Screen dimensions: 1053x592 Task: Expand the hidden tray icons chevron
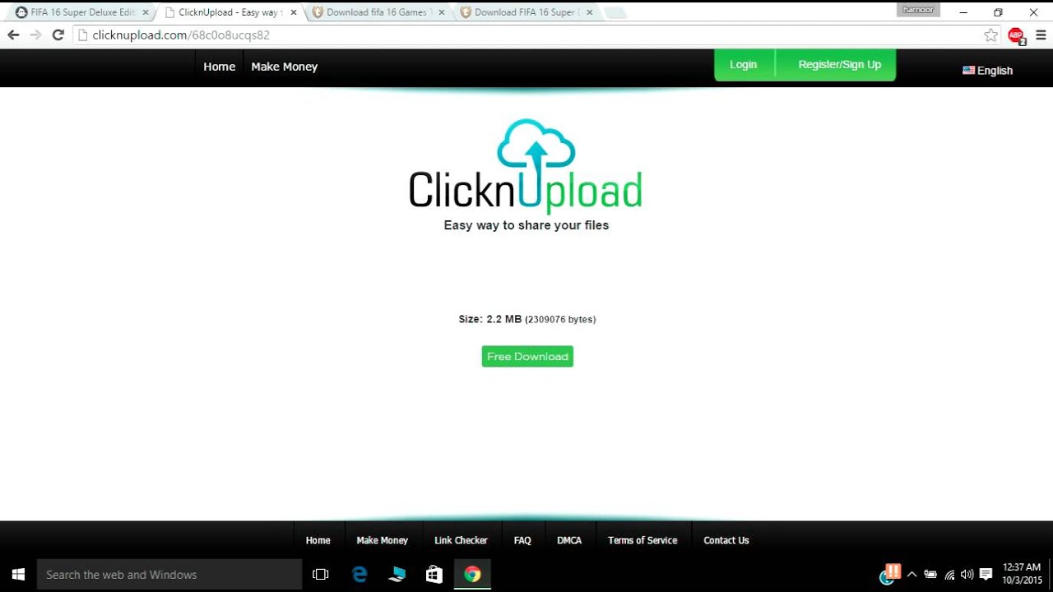(x=912, y=575)
